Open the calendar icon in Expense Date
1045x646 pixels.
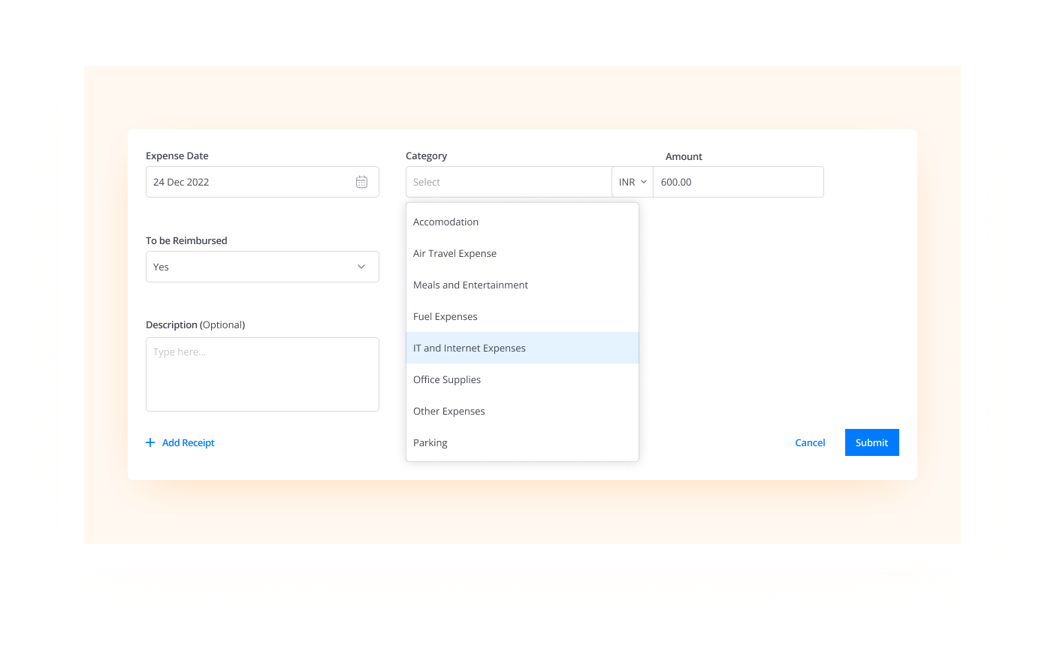361,182
